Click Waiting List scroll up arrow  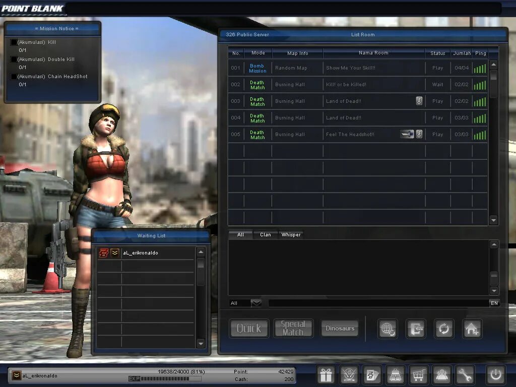201,252
